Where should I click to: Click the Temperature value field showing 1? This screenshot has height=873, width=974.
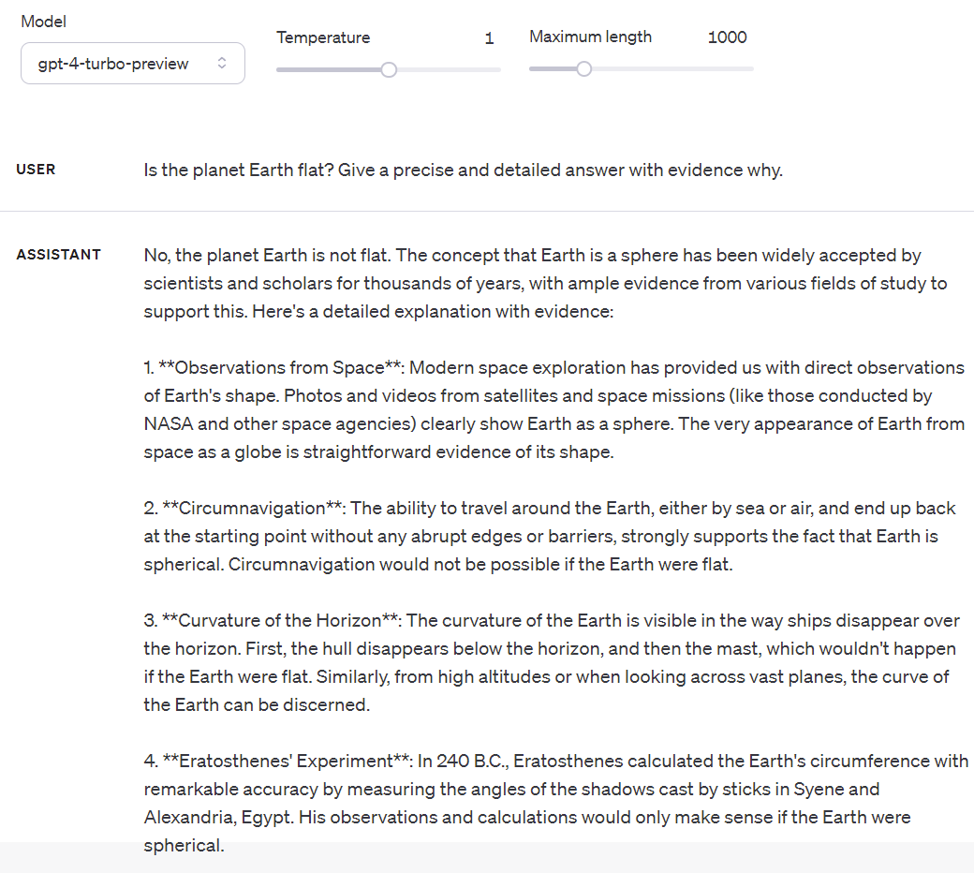coord(489,37)
